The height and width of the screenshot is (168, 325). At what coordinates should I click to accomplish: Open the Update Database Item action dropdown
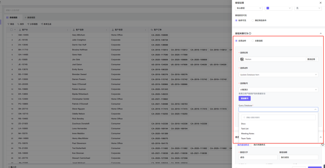click(x=278, y=75)
